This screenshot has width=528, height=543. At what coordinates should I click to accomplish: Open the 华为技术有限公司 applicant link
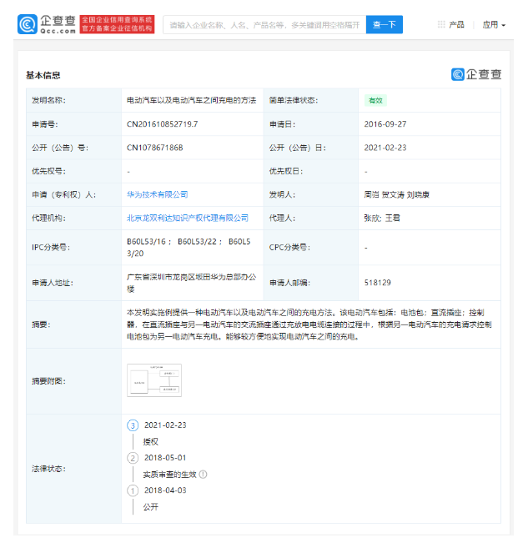157,194
